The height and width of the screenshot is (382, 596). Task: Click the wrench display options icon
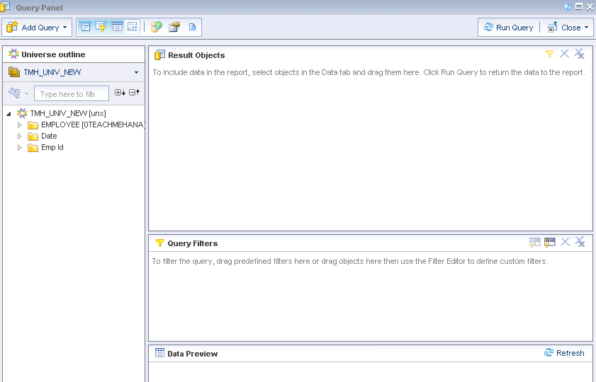click(x=14, y=93)
